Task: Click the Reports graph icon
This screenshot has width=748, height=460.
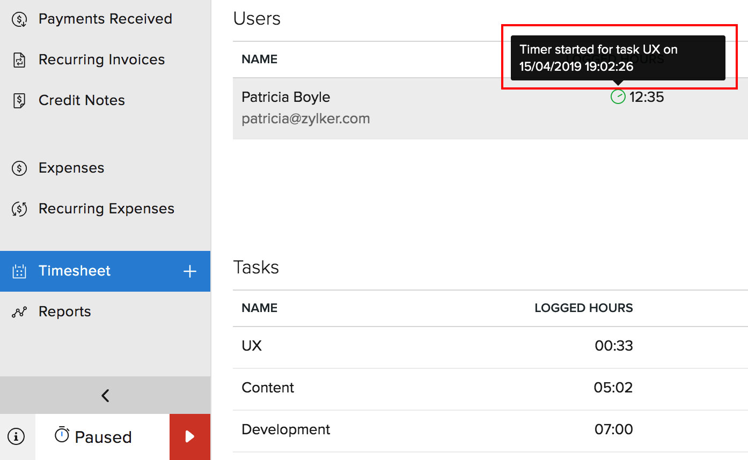Action: click(x=19, y=311)
